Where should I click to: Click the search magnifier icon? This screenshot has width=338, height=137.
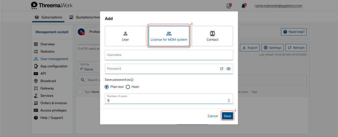click(83, 80)
